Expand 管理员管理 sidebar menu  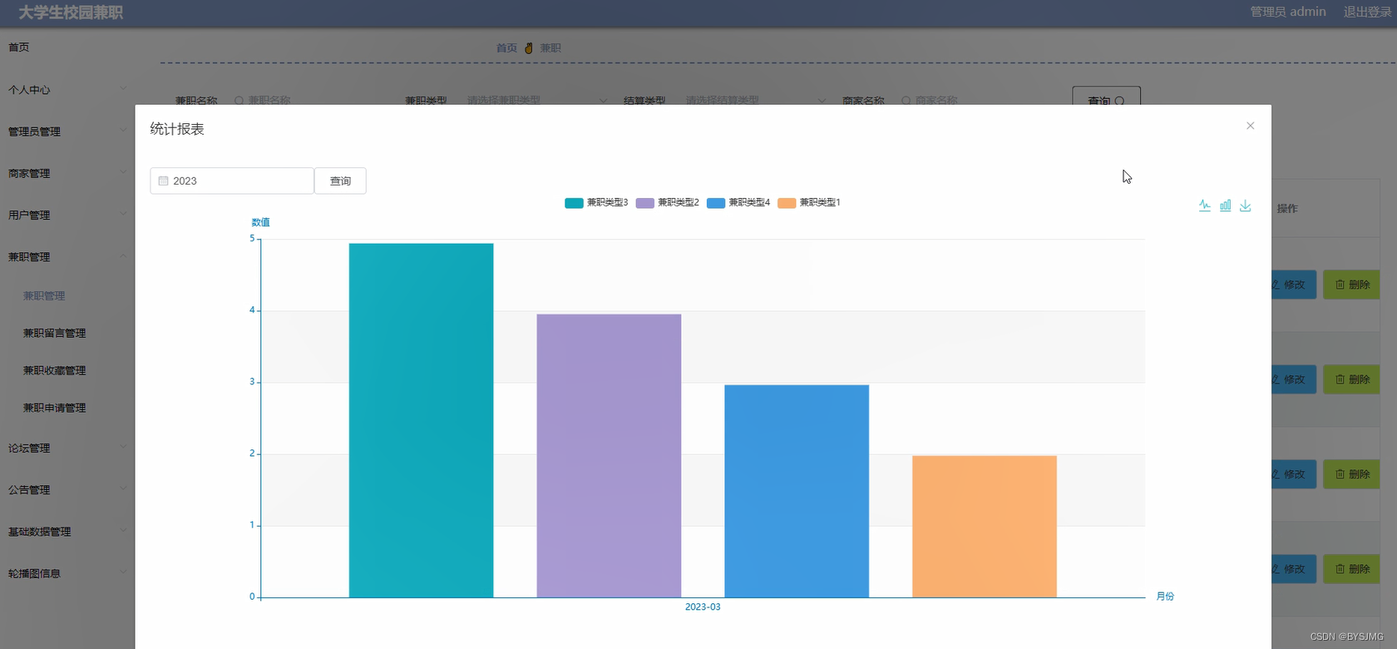tap(67, 131)
